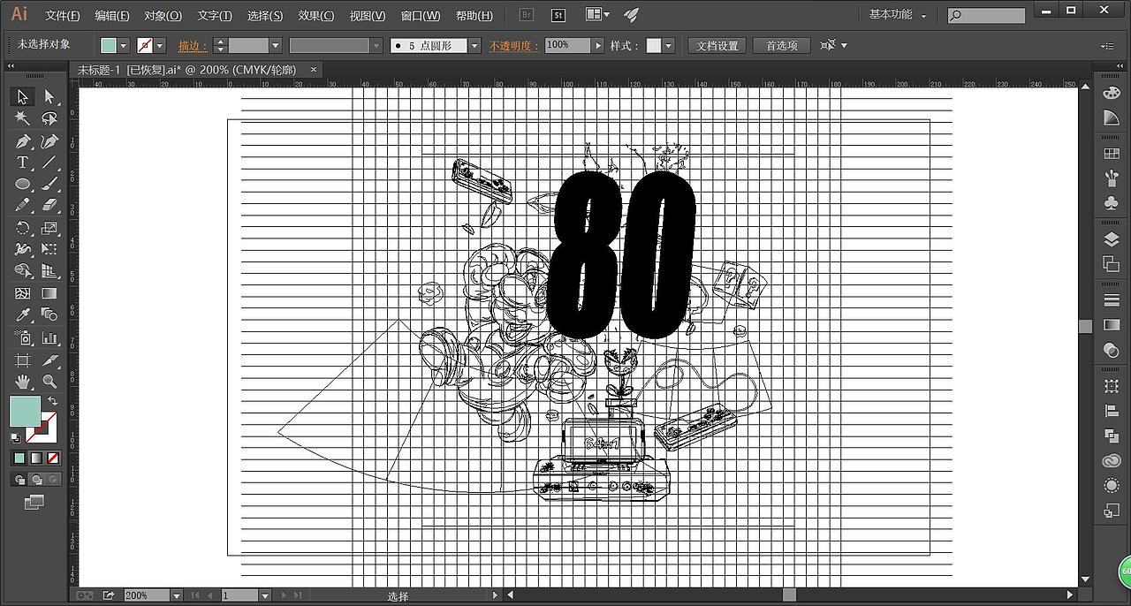The height and width of the screenshot is (606, 1131).
Task: Select the Selection tool (black arrow)
Action: (x=23, y=97)
